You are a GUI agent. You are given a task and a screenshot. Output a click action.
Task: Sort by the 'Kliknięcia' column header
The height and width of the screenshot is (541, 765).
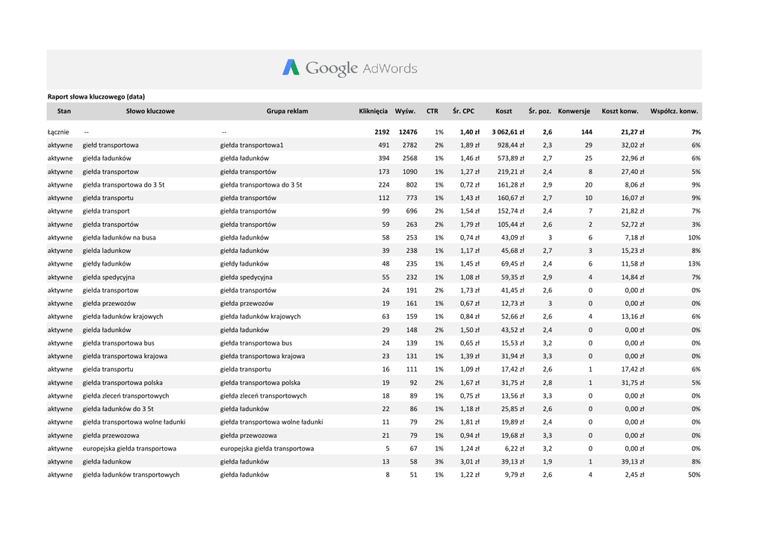pyautogui.click(x=373, y=111)
